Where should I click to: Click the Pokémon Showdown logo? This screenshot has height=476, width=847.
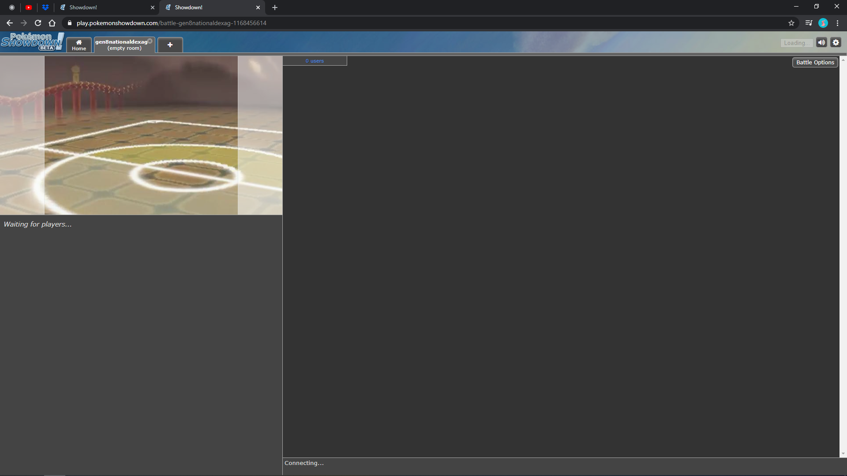[x=32, y=42]
